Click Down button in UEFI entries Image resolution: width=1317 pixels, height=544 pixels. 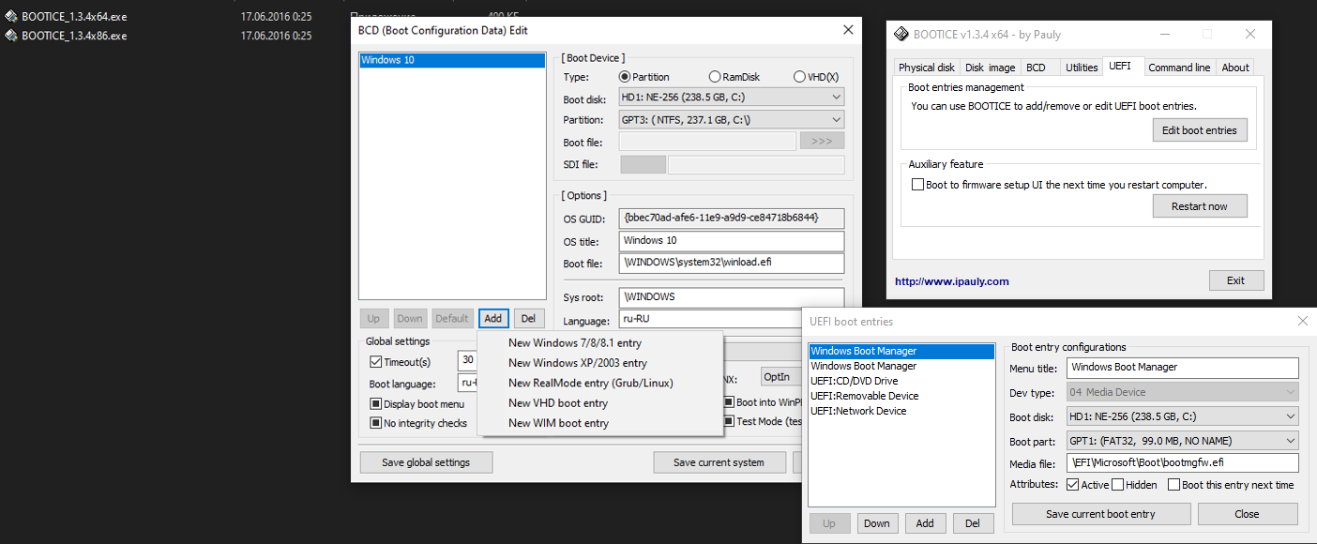[877, 523]
